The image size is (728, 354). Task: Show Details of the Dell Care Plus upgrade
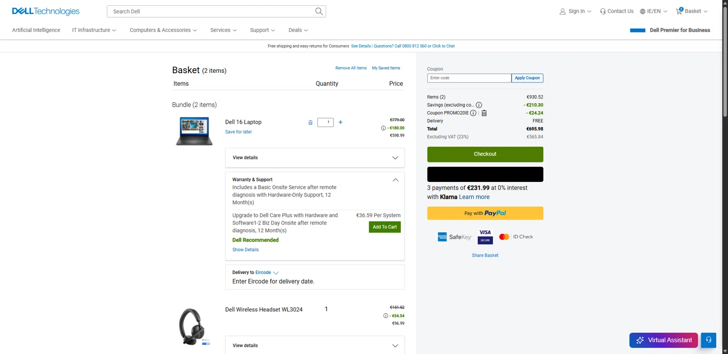click(x=246, y=250)
